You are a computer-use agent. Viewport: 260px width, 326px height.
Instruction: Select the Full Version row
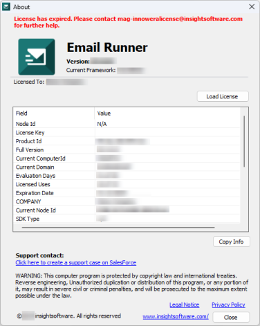click(x=127, y=150)
